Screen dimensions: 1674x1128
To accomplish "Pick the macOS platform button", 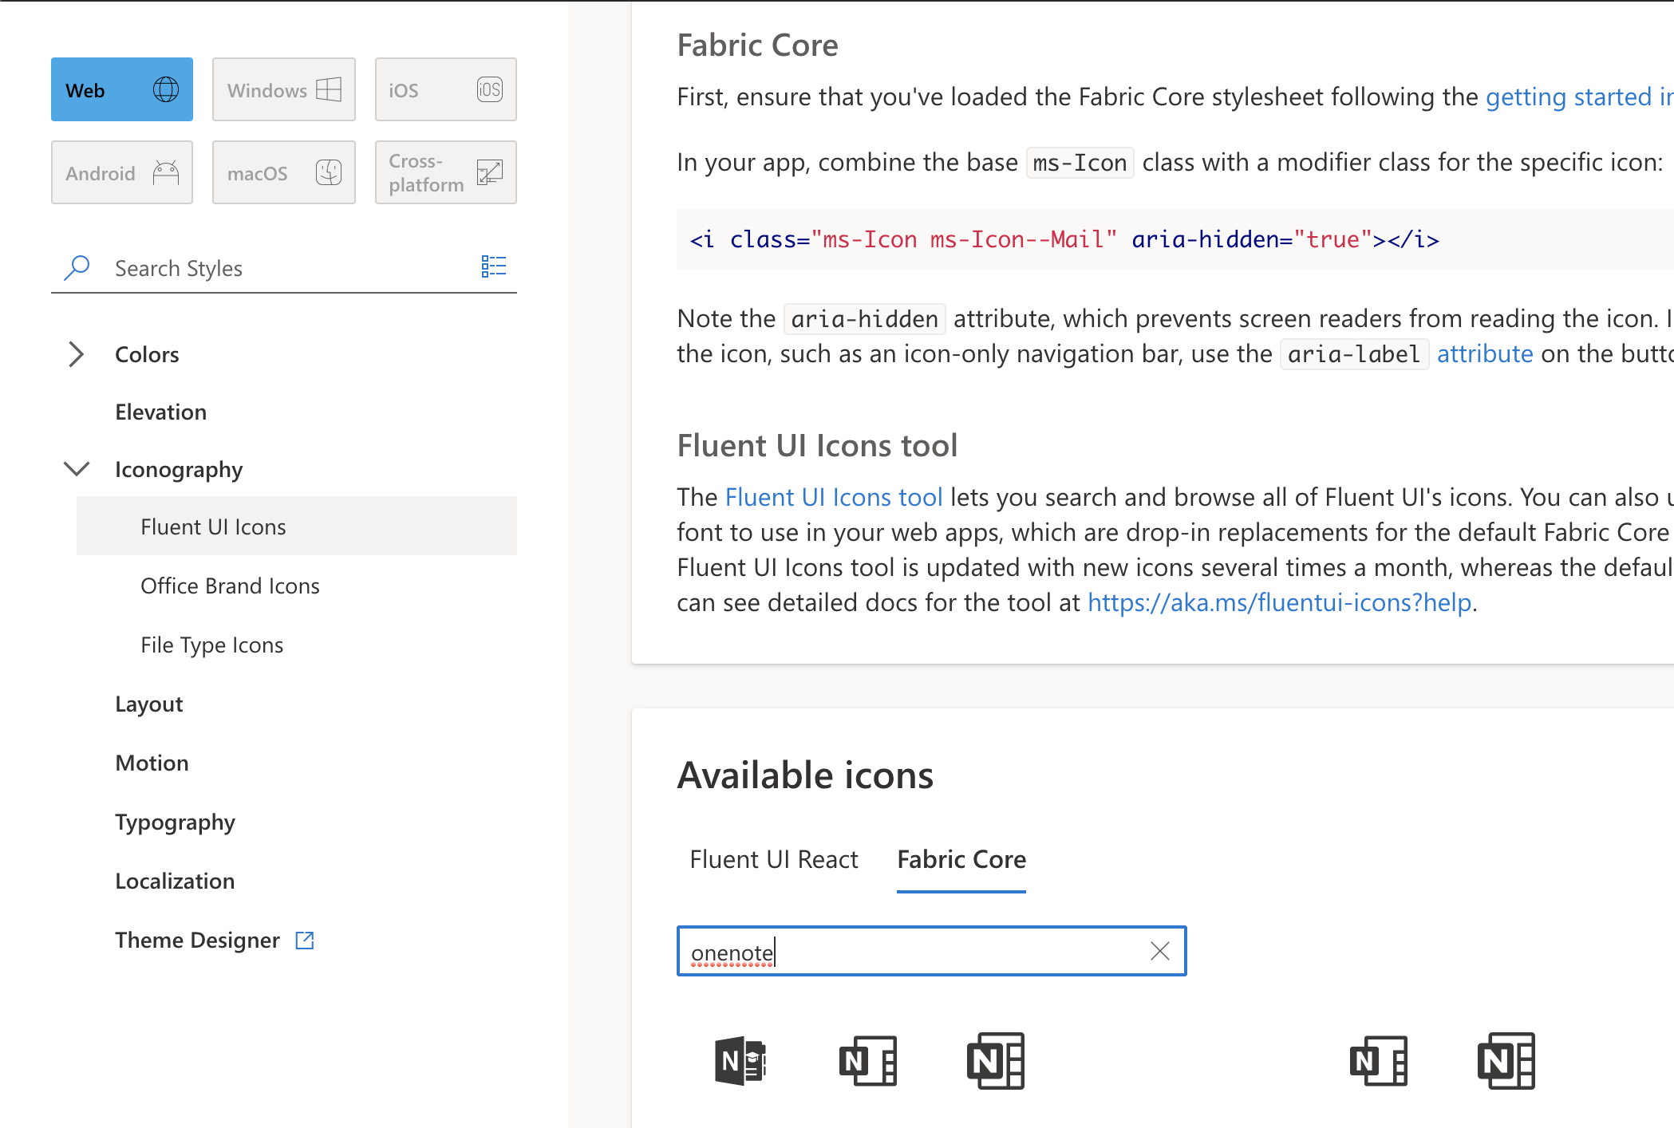I will click(283, 172).
